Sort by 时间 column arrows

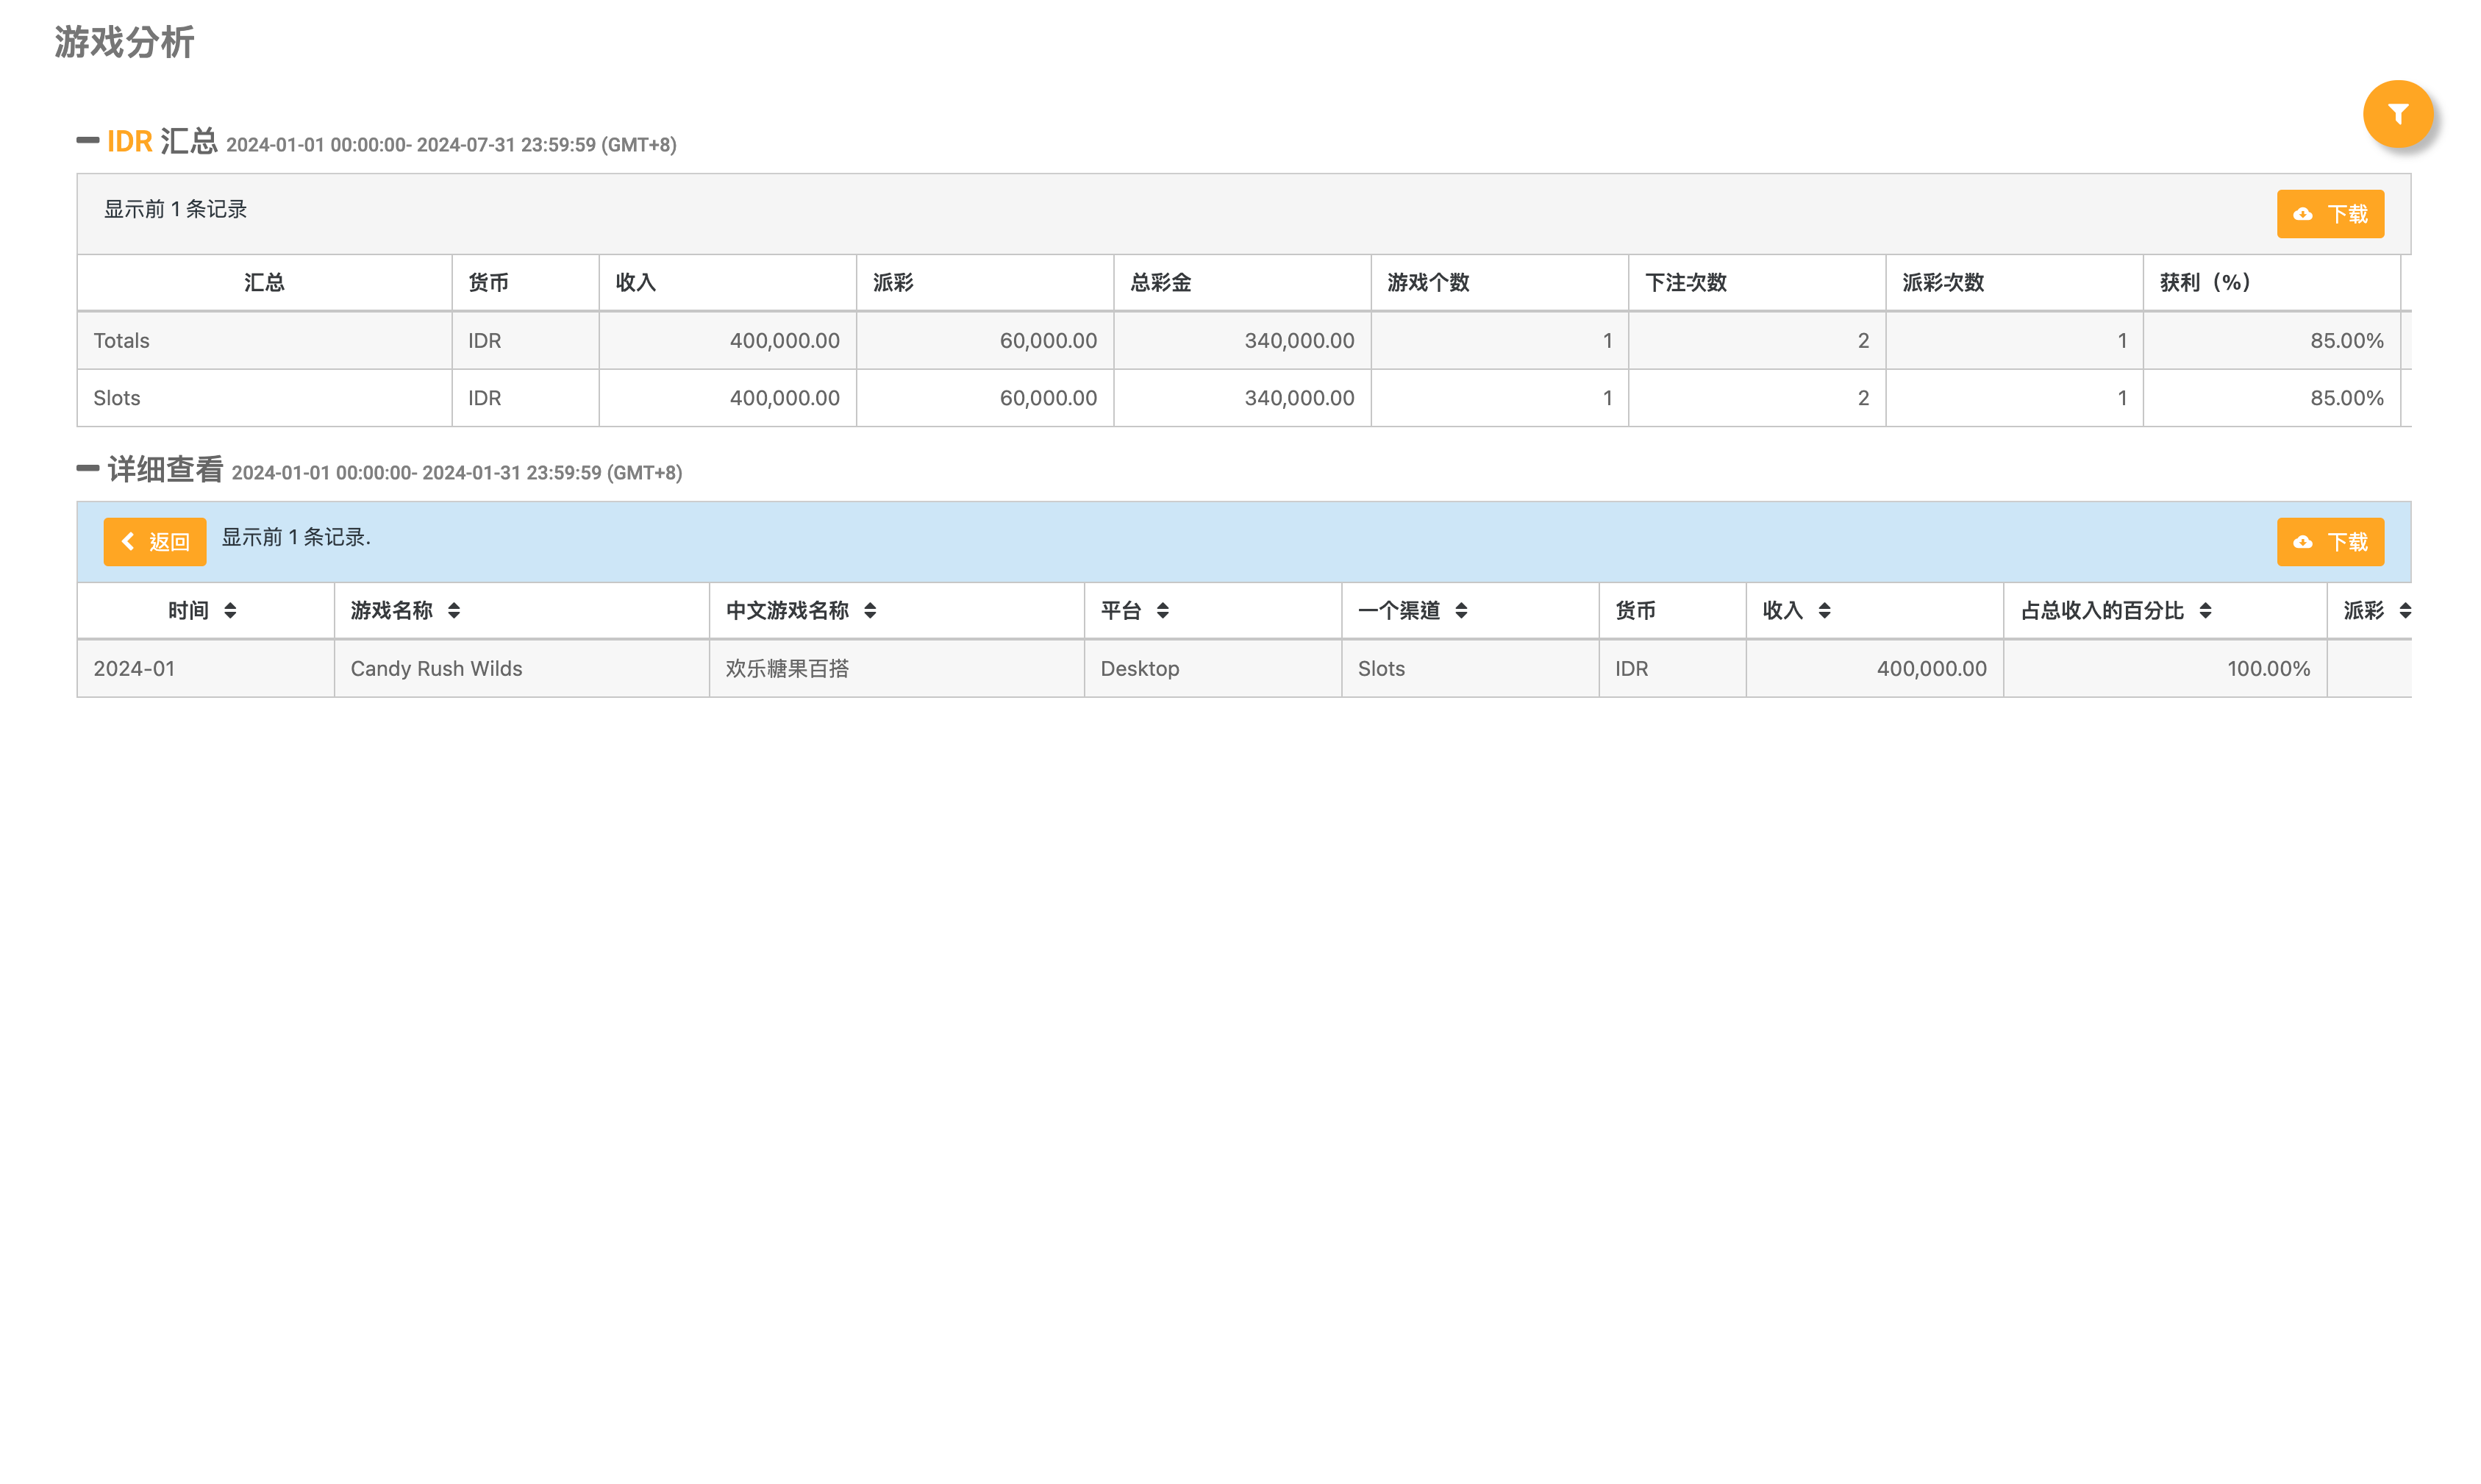click(230, 611)
